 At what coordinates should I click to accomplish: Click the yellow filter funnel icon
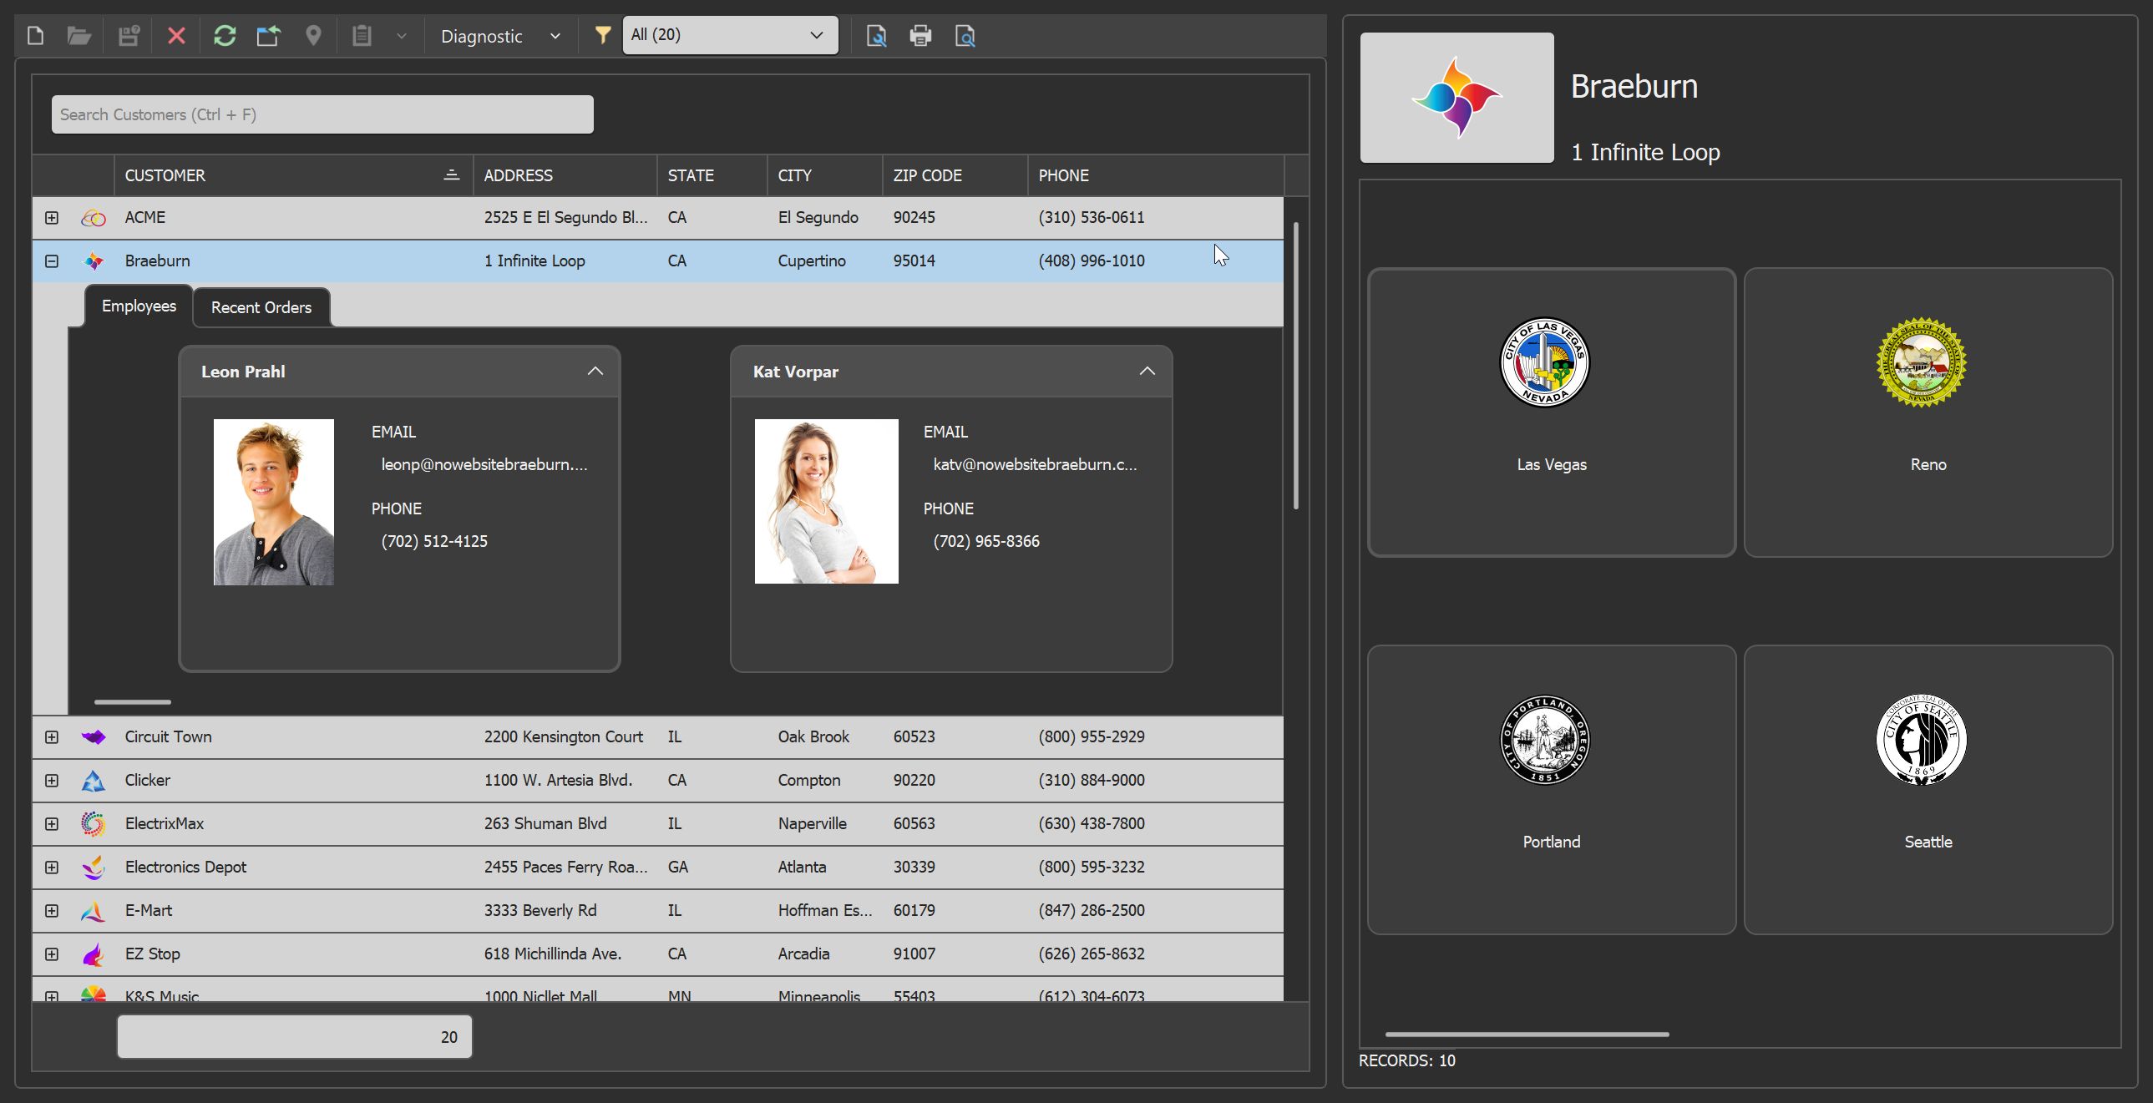[x=602, y=35]
